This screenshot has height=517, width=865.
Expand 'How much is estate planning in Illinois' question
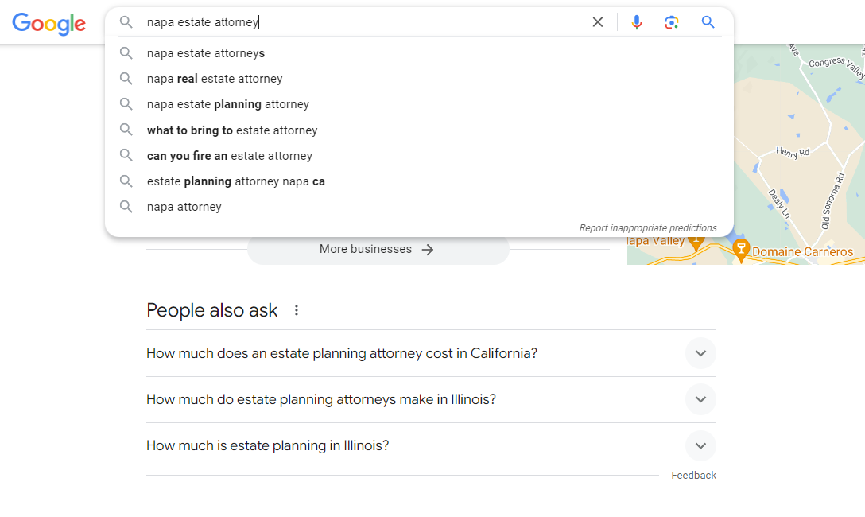431,446
